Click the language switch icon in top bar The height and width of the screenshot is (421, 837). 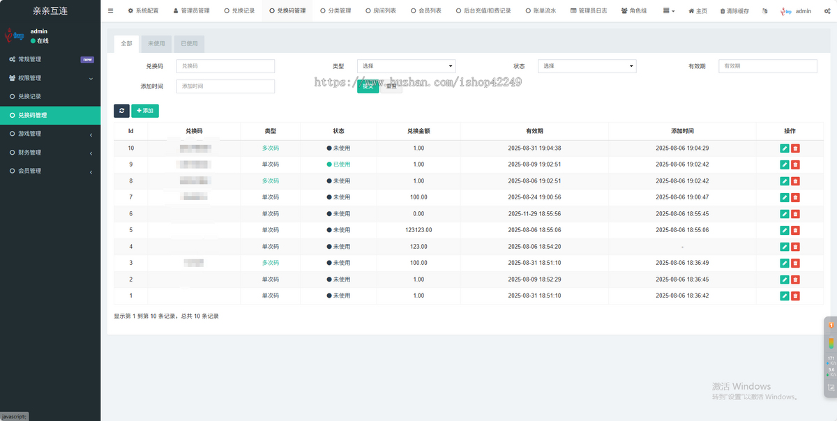(x=765, y=11)
